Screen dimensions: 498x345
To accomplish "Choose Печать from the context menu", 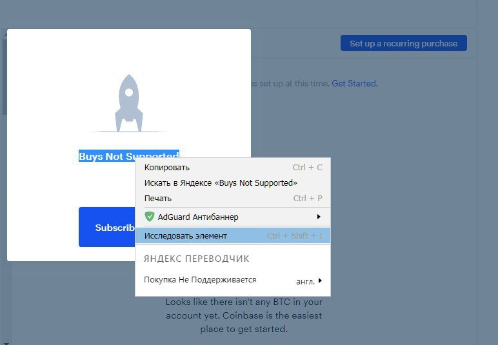I will click(x=233, y=199).
